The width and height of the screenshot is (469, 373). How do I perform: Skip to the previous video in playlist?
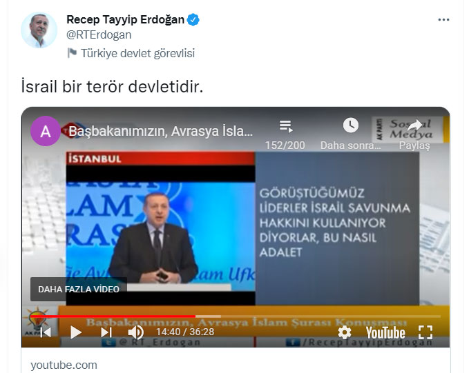(x=46, y=332)
